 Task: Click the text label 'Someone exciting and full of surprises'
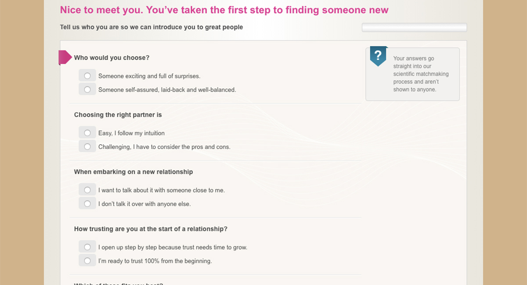[x=149, y=76]
